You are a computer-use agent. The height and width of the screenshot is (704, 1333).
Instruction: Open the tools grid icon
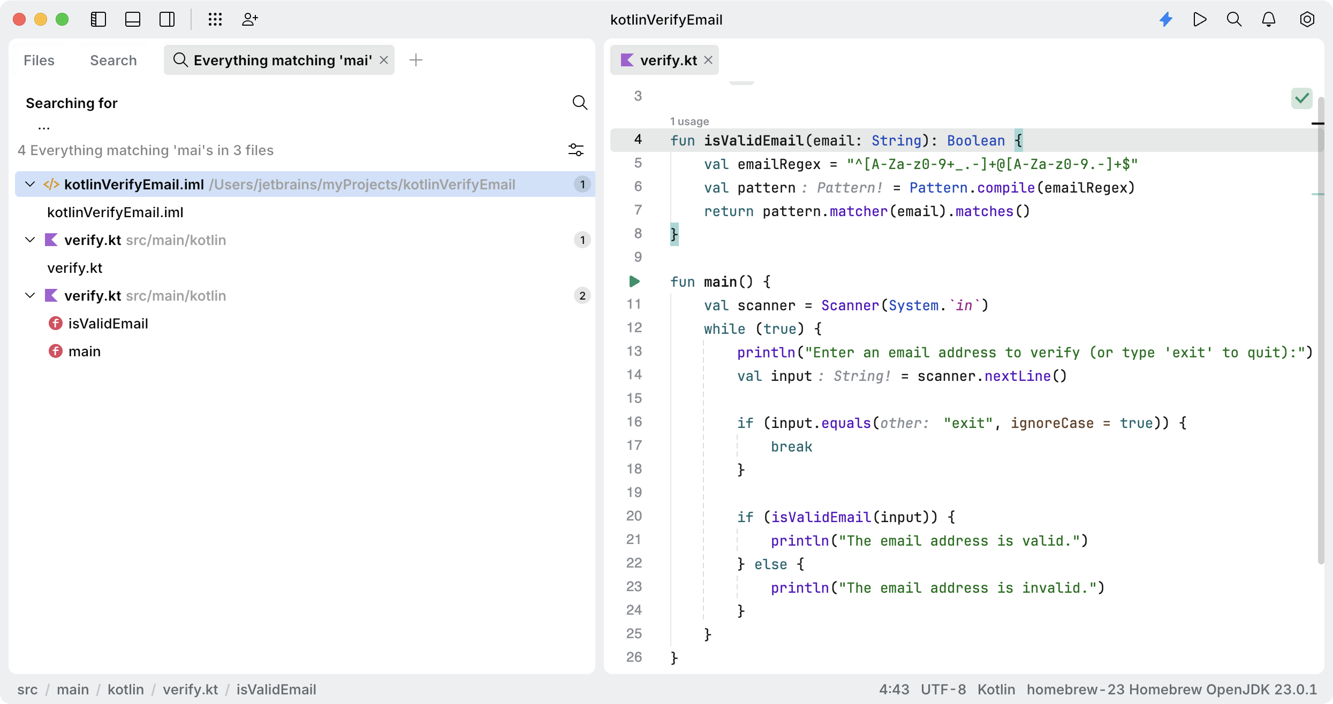215,20
